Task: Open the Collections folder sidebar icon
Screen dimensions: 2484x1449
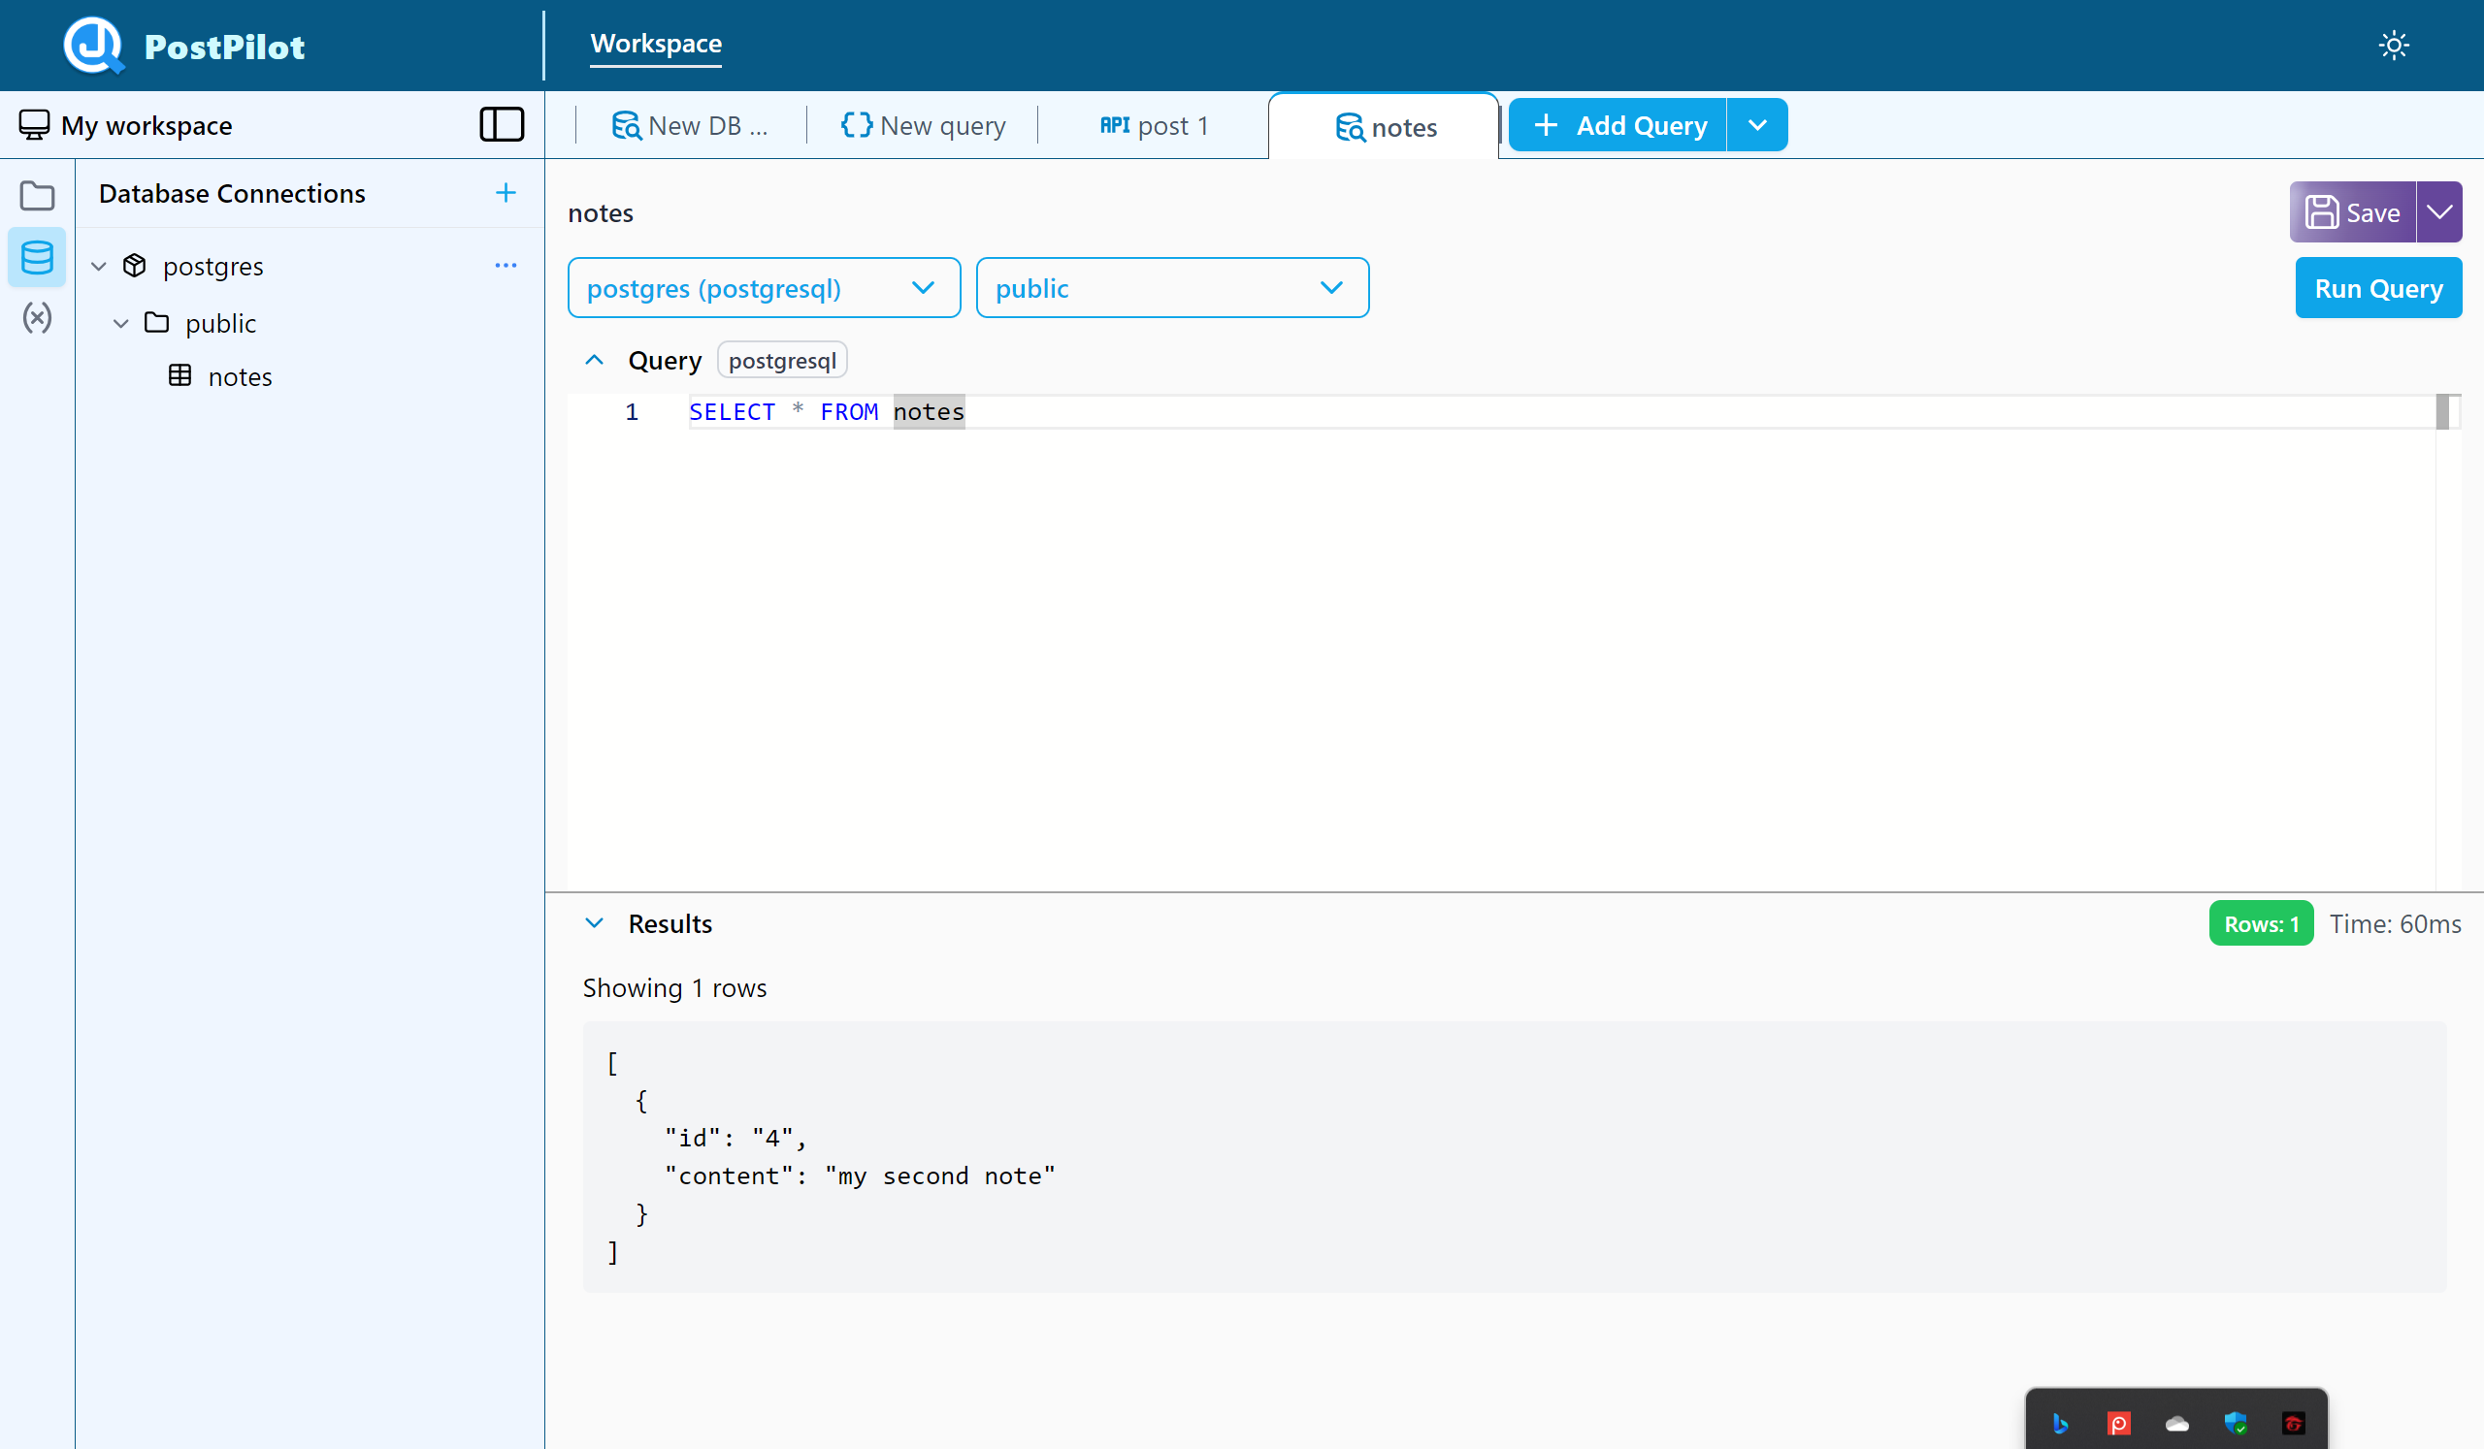Action: pos(37,196)
